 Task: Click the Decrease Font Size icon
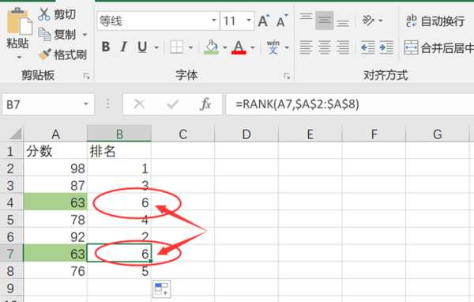282,21
